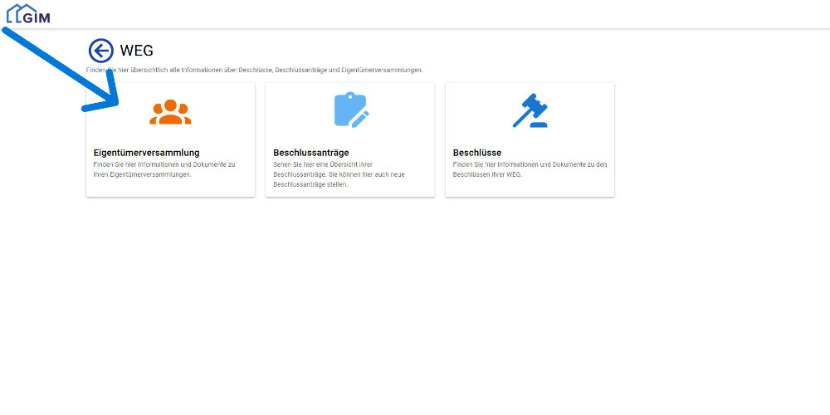This screenshot has width=830, height=415.
Task: Click the empty white top header bar
Action: (415, 14)
